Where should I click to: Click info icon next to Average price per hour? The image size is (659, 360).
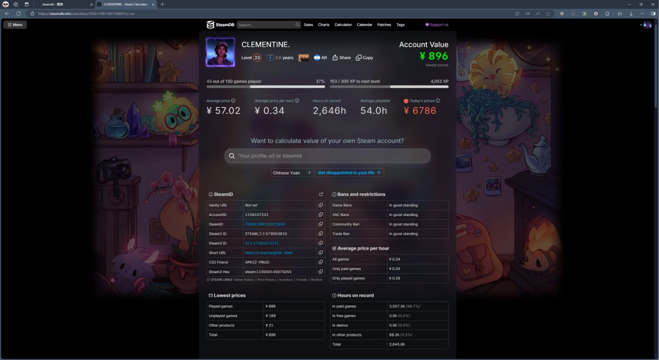coord(297,101)
